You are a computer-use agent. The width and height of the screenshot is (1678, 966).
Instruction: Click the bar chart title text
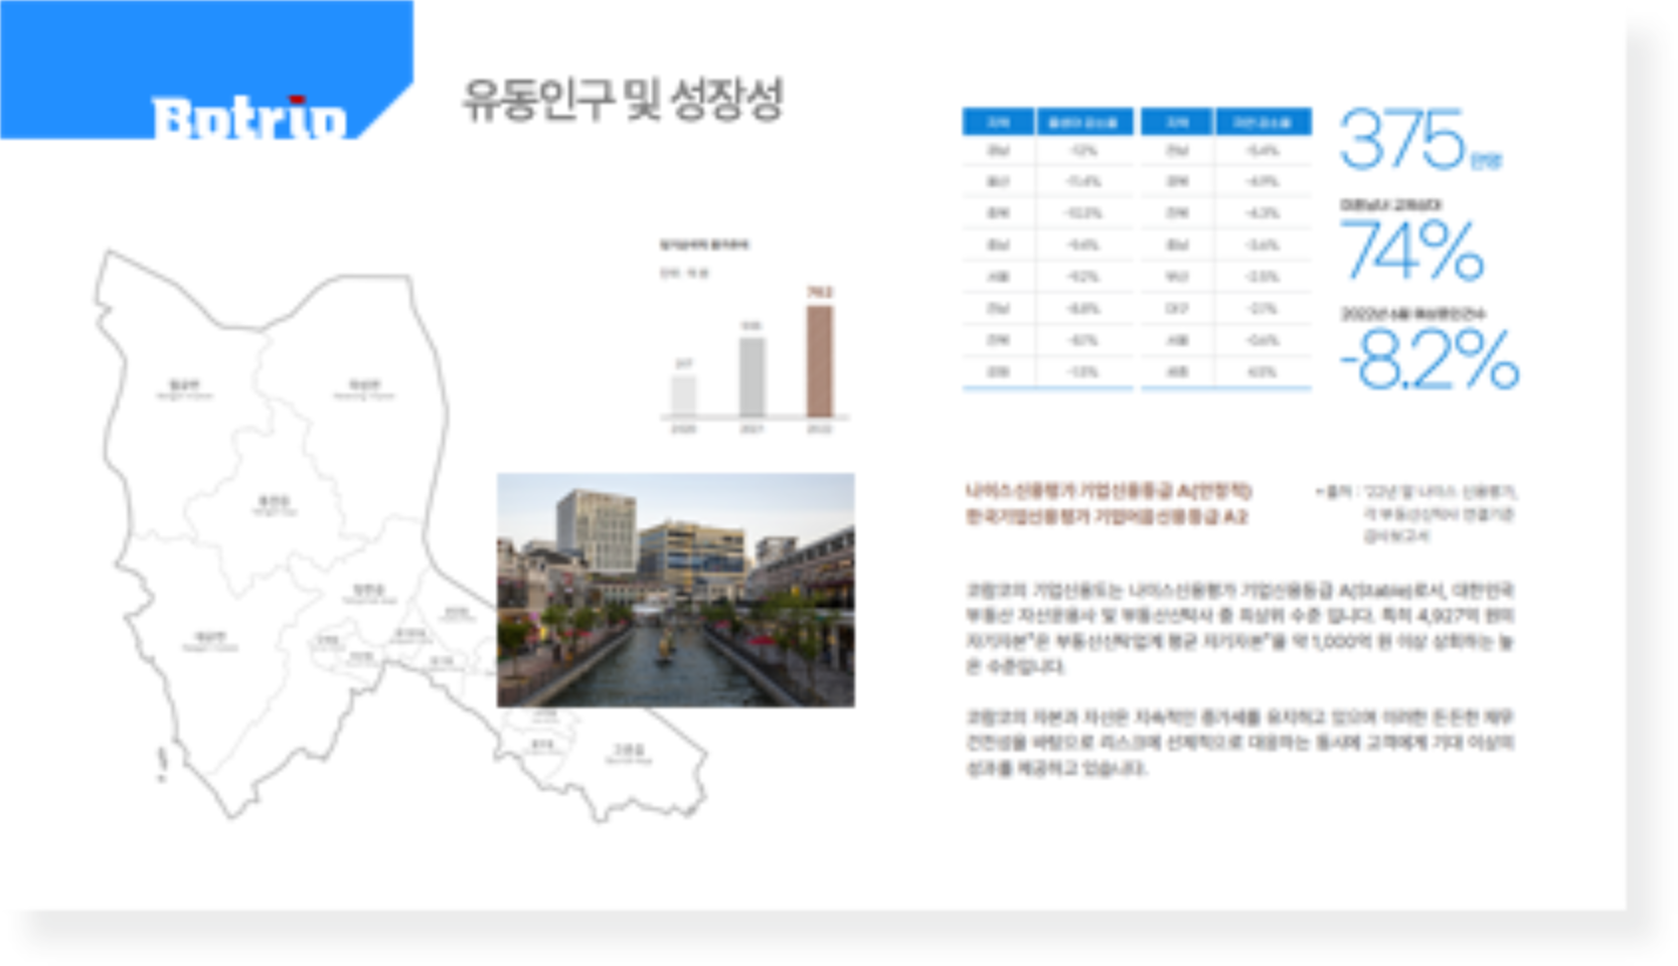pyautogui.click(x=704, y=243)
